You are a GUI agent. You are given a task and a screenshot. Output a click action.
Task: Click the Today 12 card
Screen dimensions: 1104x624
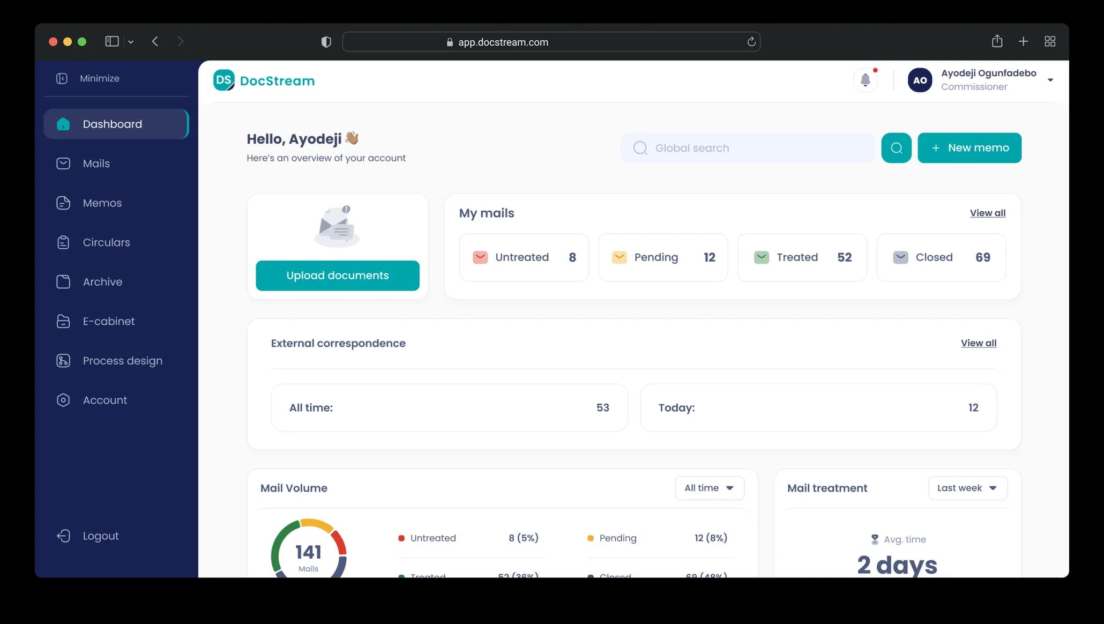(x=818, y=407)
